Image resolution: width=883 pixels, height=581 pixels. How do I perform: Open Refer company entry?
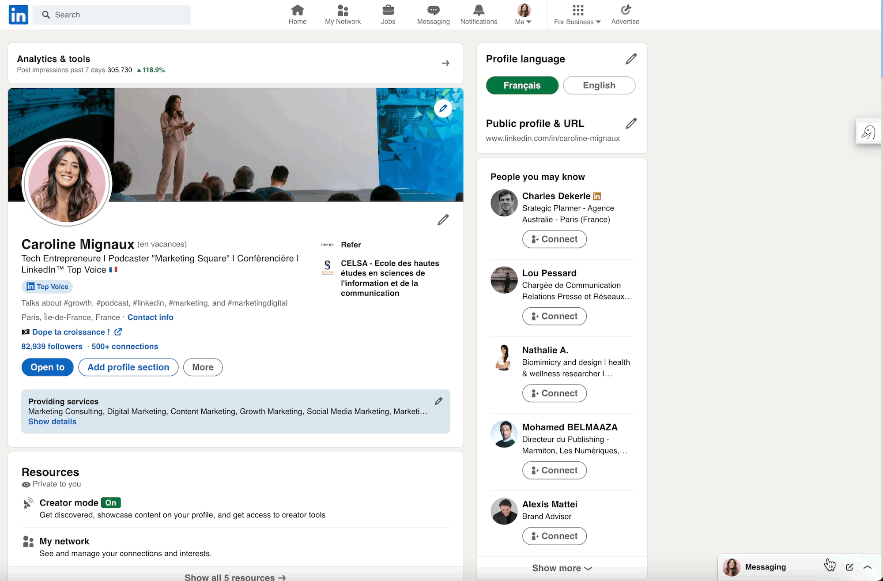point(351,245)
